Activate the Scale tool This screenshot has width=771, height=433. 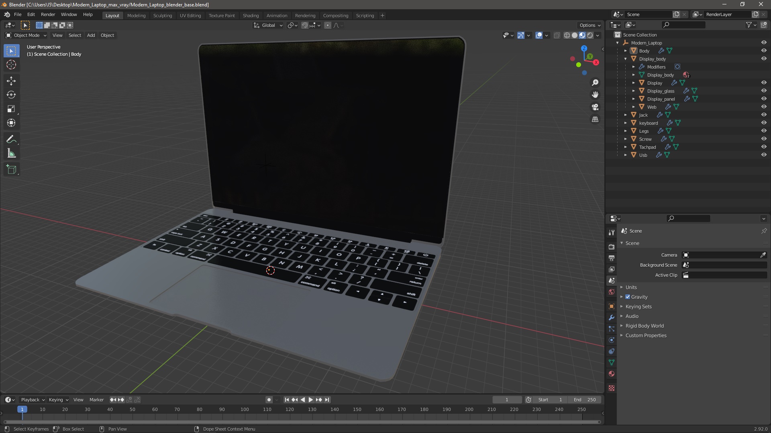pyautogui.click(x=11, y=109)
